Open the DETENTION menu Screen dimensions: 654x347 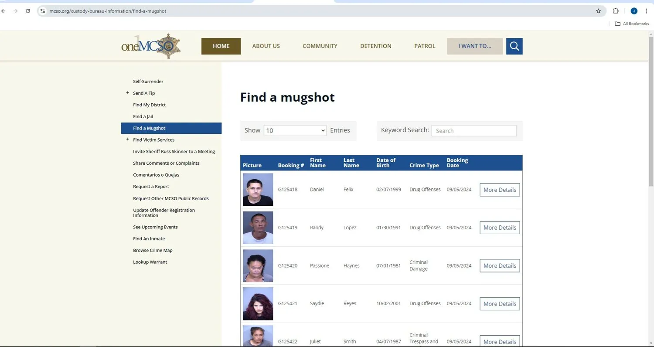click(x=376, y=46)
